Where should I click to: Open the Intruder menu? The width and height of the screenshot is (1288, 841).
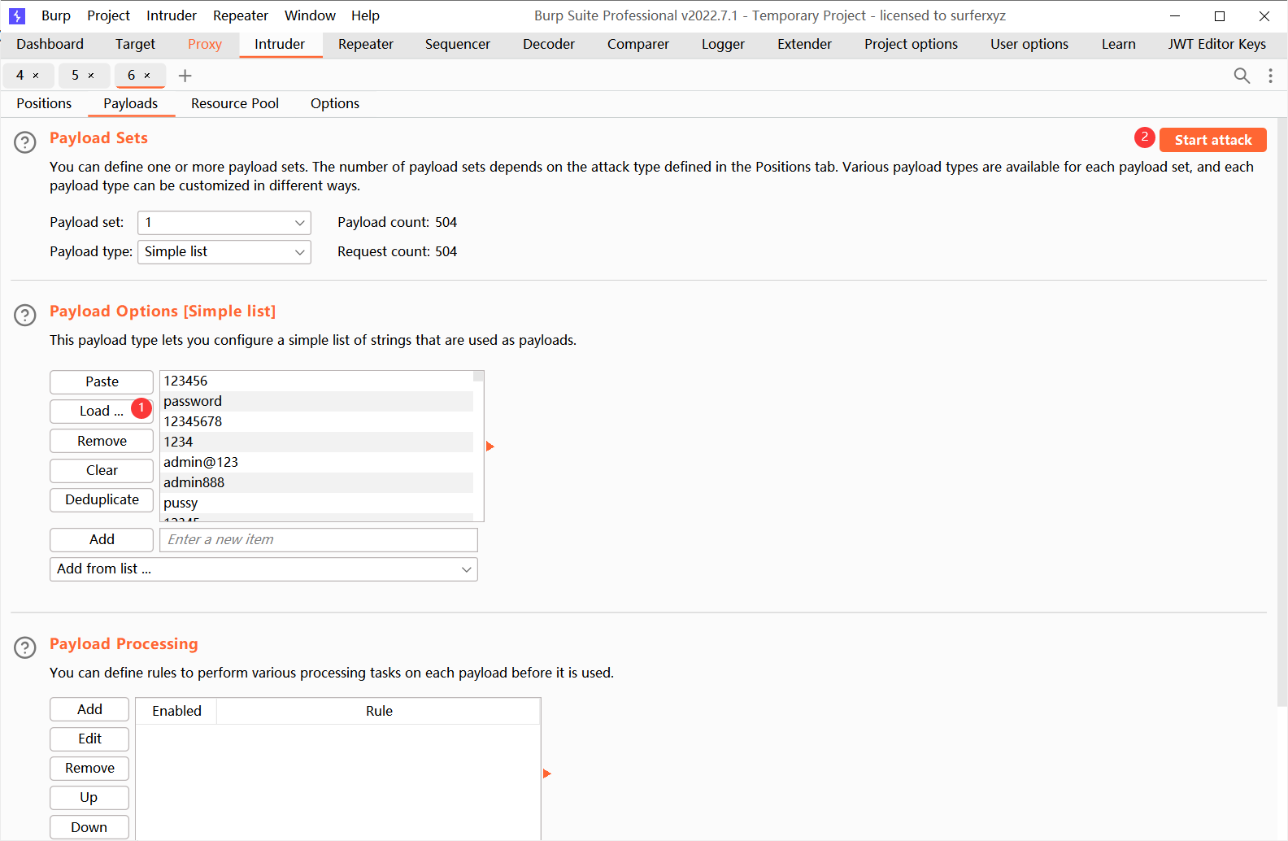(x=172, y=15)
